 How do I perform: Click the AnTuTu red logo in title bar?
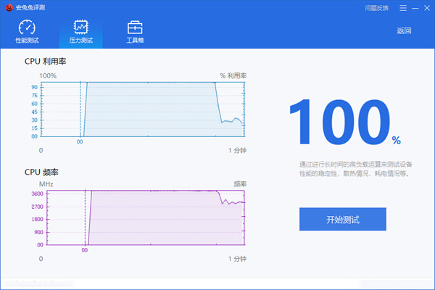pyautogui.click(x=9, y=8)
